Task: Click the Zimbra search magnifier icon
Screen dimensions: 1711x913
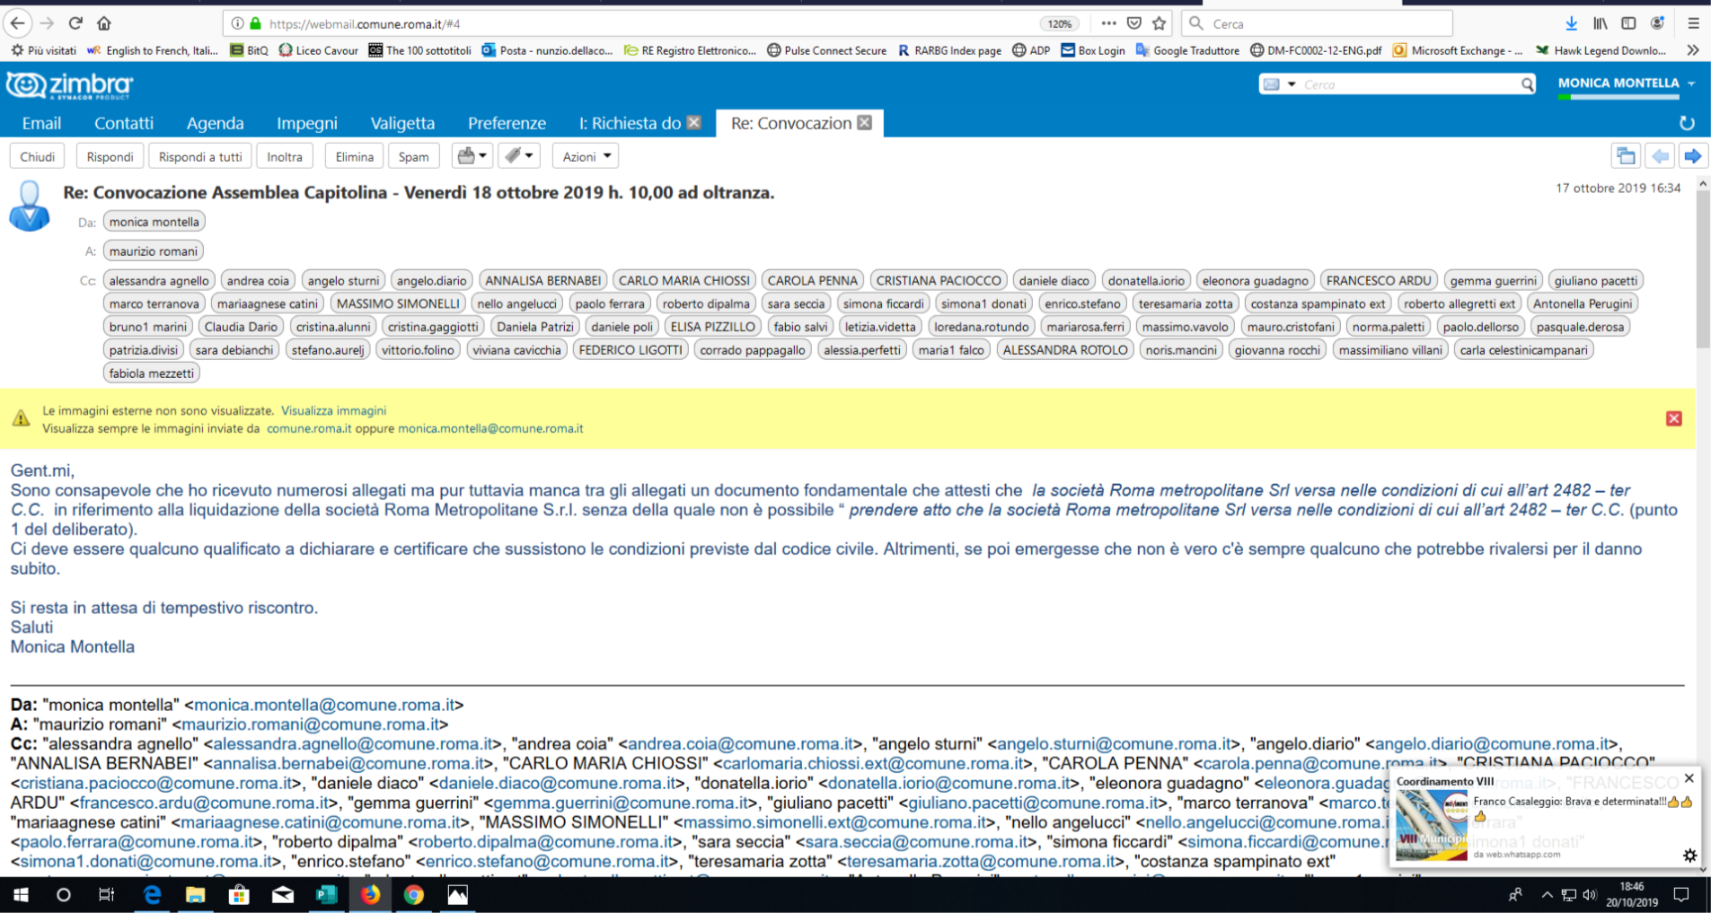Action: pyautogui.click(x=1527, y=84)
